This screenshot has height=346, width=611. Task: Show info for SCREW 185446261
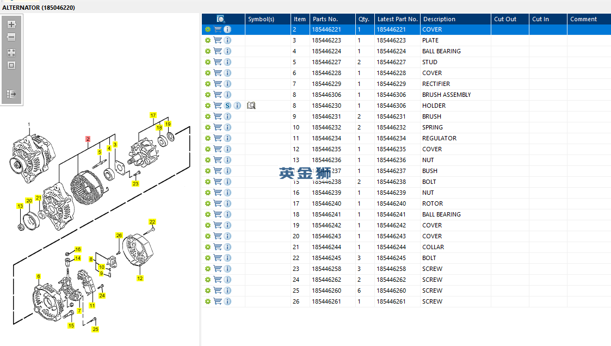pyautogui.click(x=227, y=301)
